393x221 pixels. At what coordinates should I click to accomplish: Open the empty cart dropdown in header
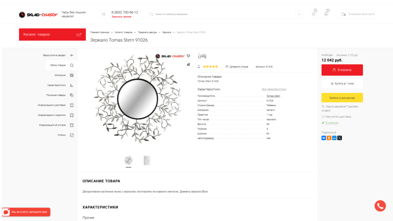tap(358, 14)
